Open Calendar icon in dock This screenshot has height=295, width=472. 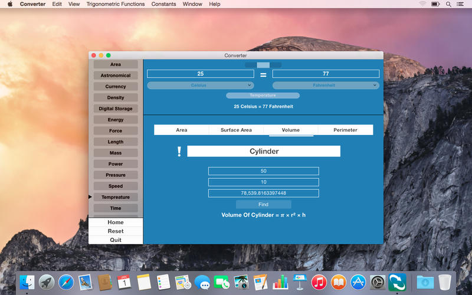[124, 283]
